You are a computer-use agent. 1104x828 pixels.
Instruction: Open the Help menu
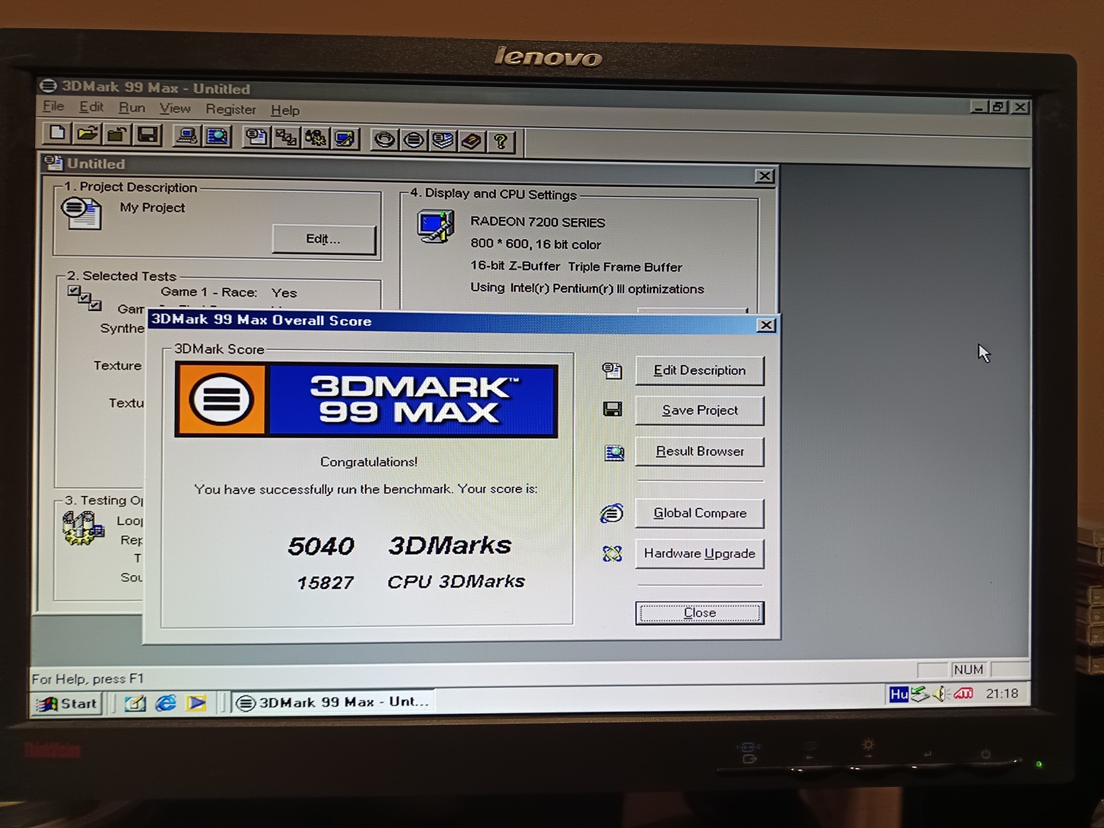[x=285, y=110]
